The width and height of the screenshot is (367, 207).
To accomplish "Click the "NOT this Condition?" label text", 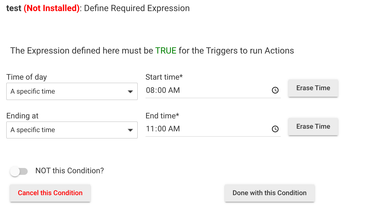I will (70, 171).
